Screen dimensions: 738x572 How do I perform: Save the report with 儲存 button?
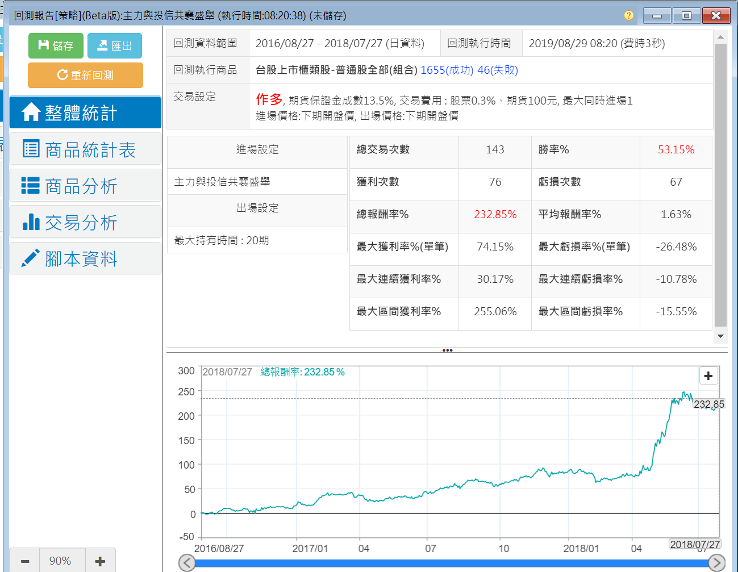pyautogui.click(x=56, y=45)
